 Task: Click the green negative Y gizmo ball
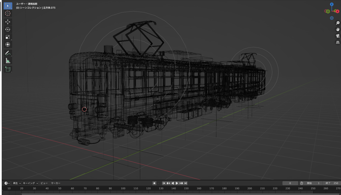pos(328,11)
